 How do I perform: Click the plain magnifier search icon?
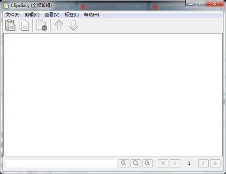pos(136,163)
